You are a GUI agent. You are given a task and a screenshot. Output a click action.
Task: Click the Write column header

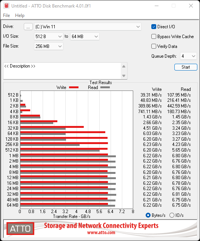(x=157, y=89)
